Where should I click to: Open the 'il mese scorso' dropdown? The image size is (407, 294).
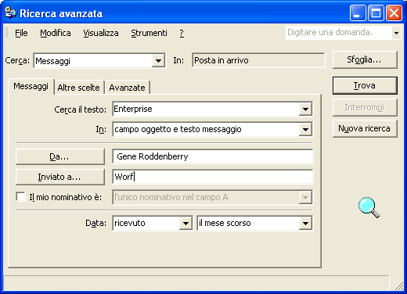coord(305,223)
